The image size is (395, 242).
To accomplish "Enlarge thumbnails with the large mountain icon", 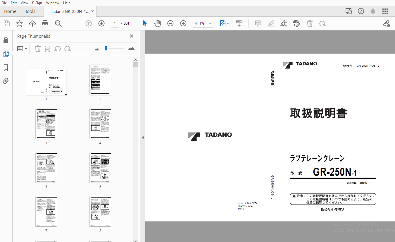I will pyautogui.click(x=132, y=49).
